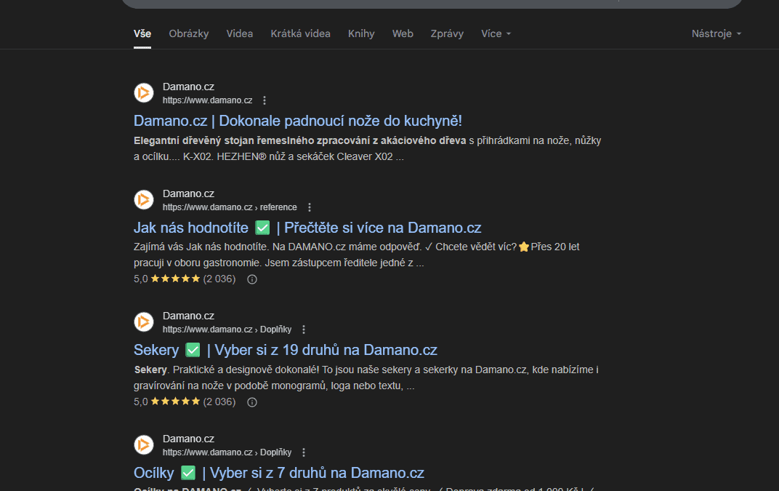Open three-dot menu of first Damano result
The image size is (779, 491).
click(x=265, y=100)
